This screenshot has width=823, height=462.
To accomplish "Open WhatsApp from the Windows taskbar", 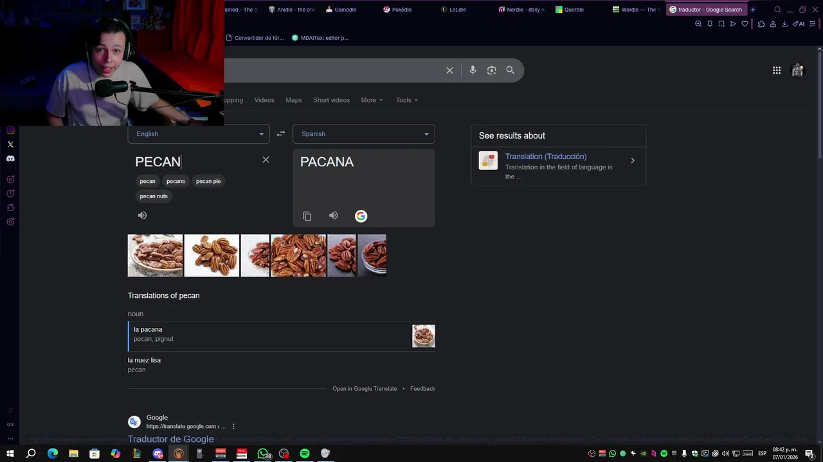I will (x=263, y=454).
